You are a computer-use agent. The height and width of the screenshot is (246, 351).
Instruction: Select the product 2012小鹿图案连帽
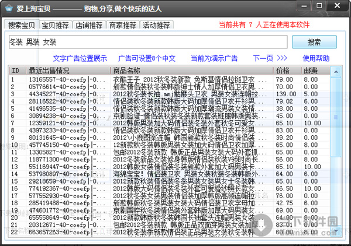(x=184, y=138)
